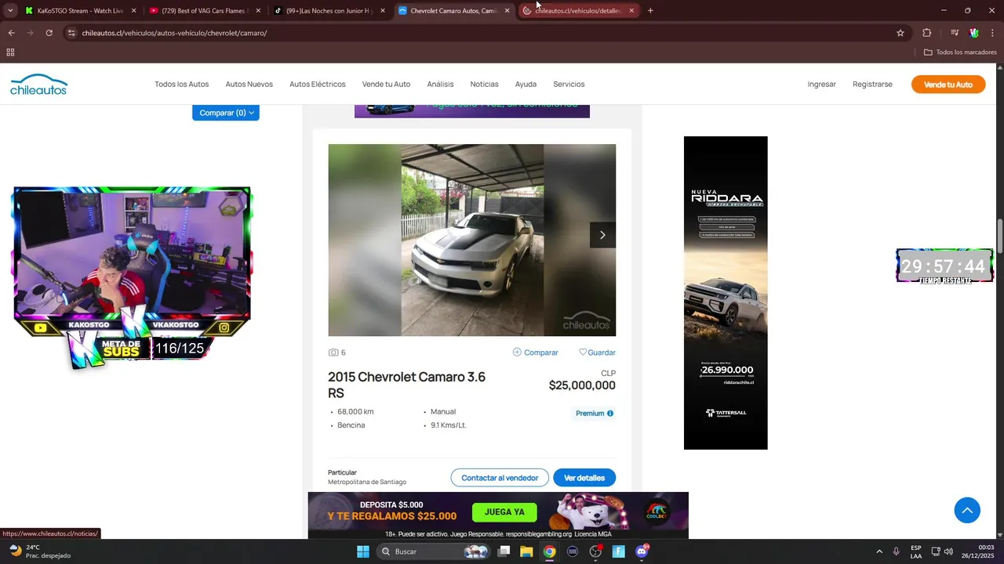Screen dimensions: 1004x564
Task: Open Google Chrome taskbar icon
Action: click(549, 551)
